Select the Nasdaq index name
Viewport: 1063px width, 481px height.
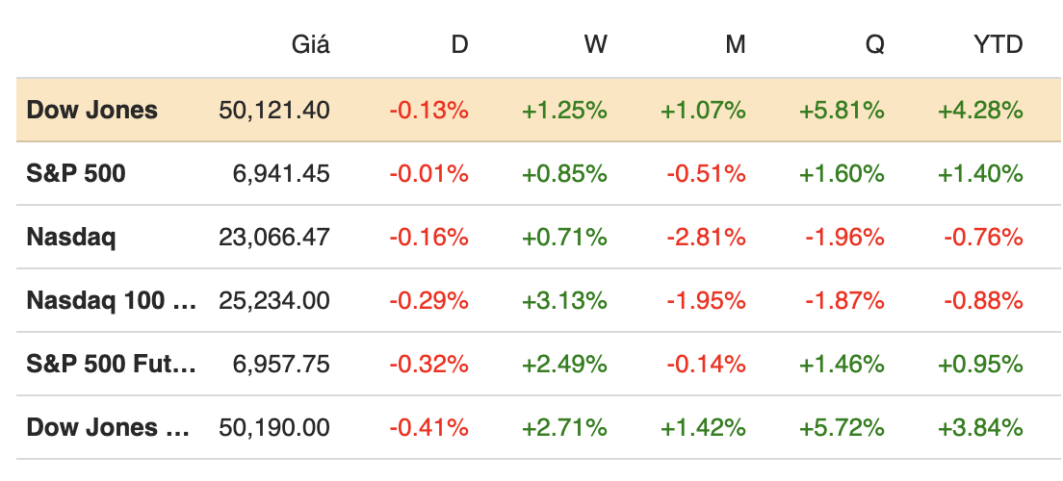pyautogui.click(x=71, y=237)
